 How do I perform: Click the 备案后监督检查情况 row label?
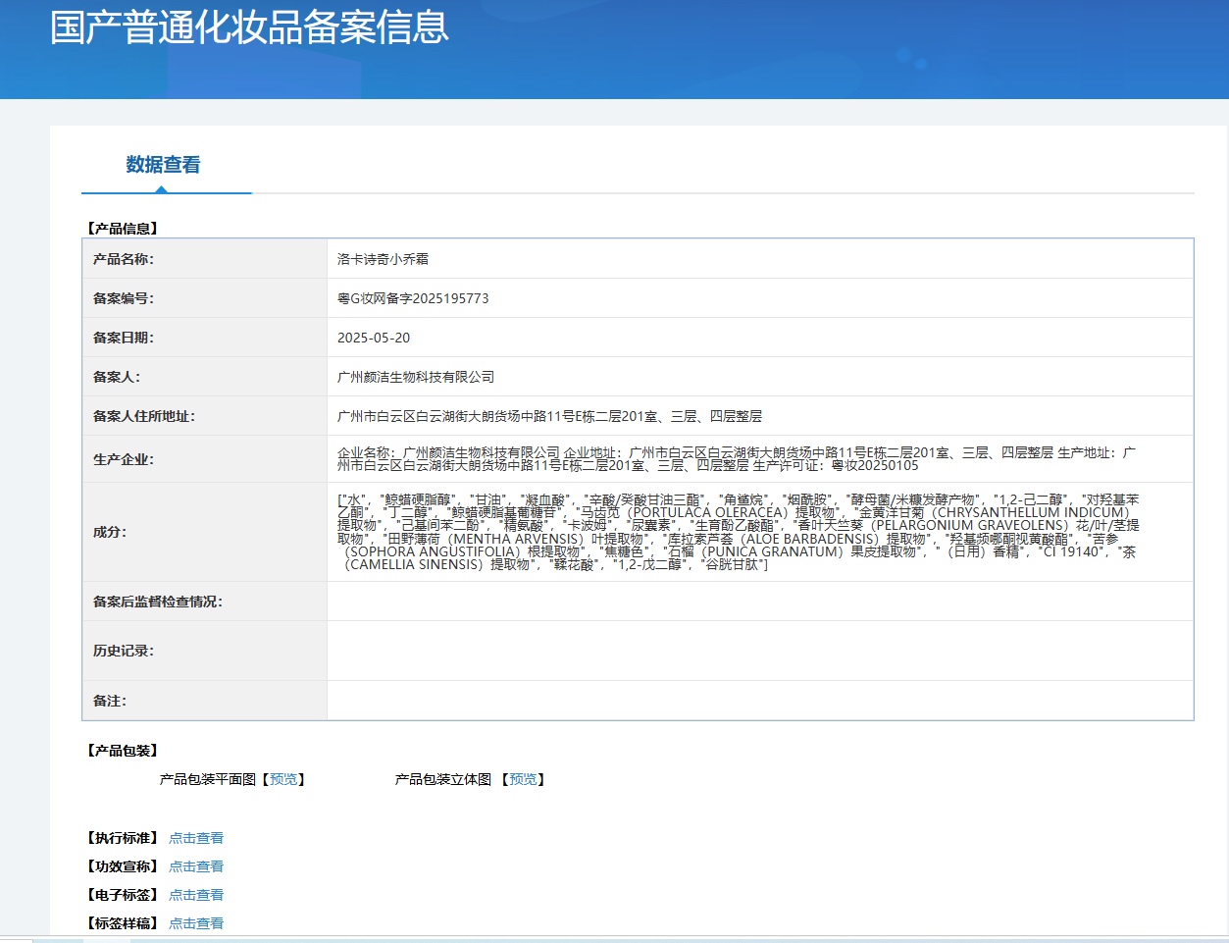coord(158,602)
